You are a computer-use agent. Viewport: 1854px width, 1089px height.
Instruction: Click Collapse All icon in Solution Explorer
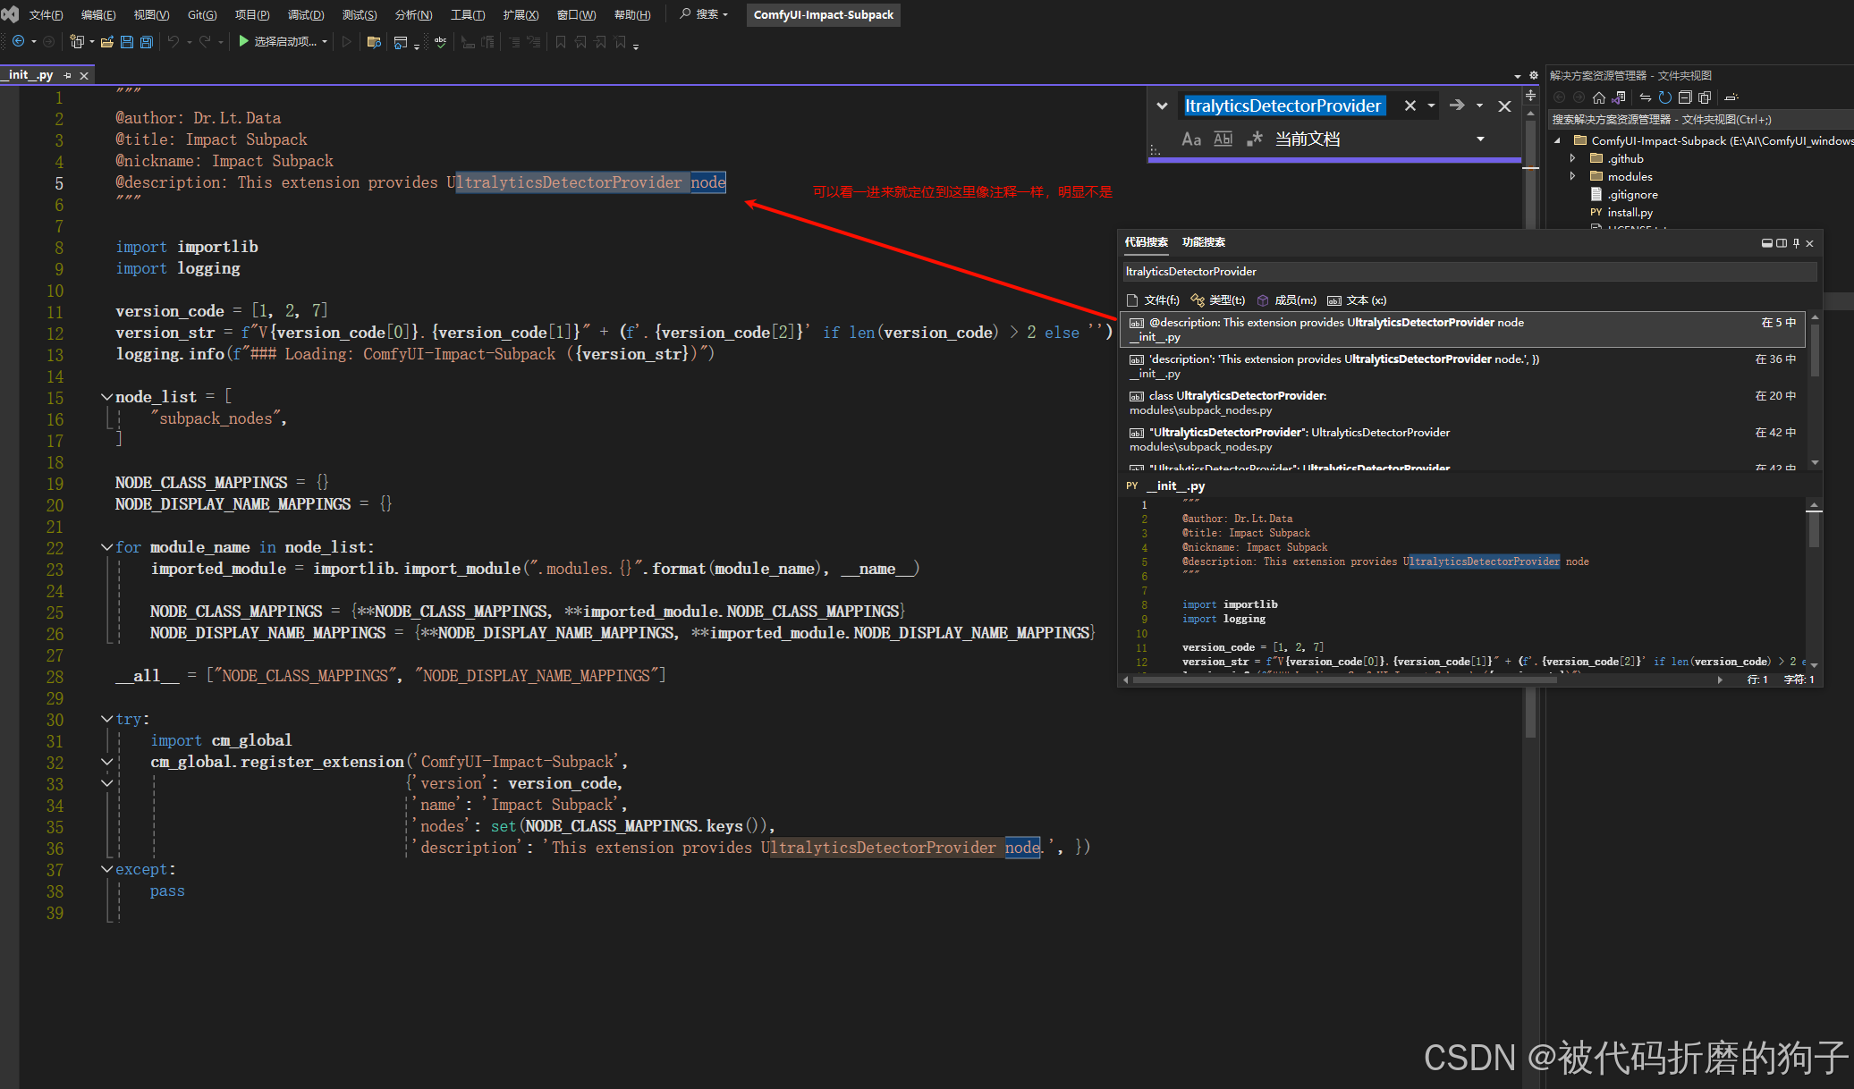pyautogui.click(x=1685, y=97)
